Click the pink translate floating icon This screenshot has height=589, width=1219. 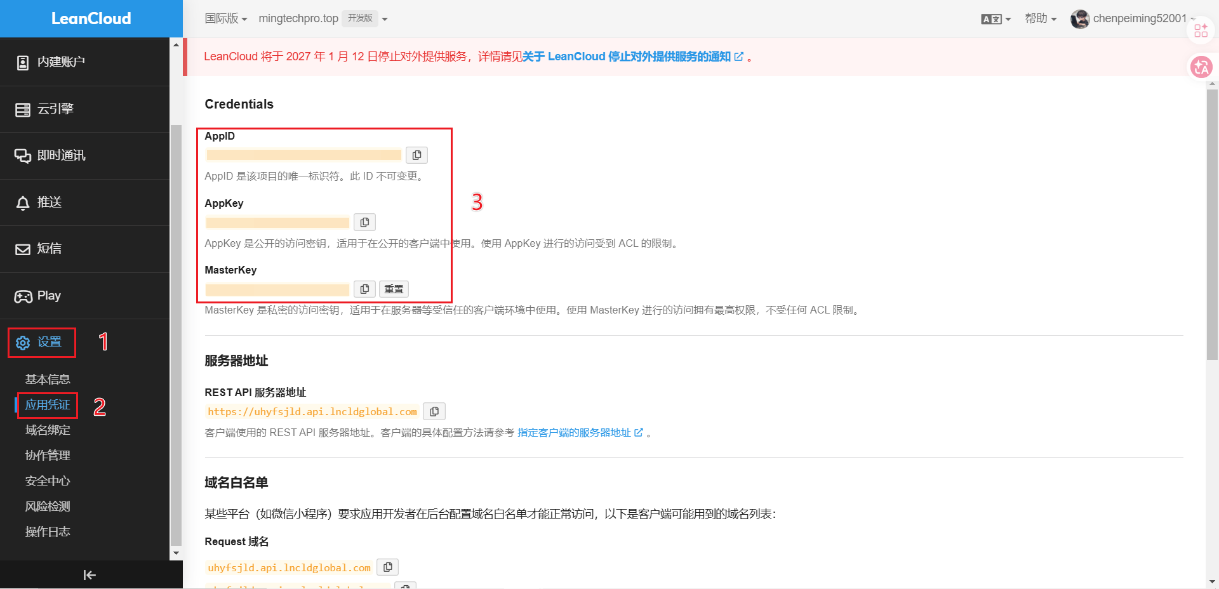pyautogui.click(x=1201, y=67)
